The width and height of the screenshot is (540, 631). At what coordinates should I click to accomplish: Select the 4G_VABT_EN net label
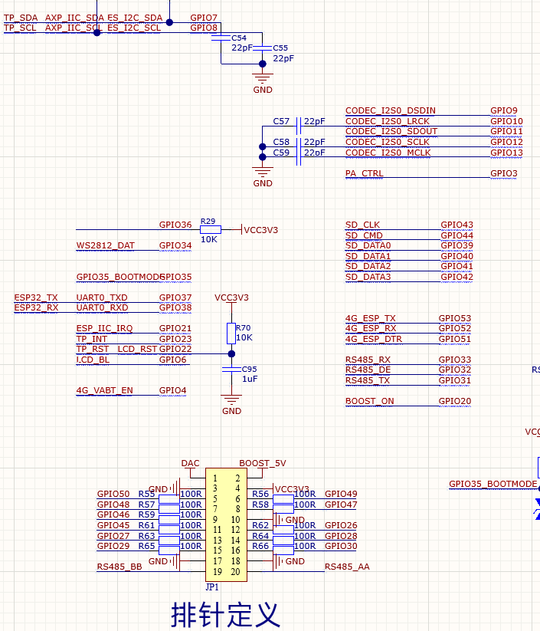click(x=104, y=391)
